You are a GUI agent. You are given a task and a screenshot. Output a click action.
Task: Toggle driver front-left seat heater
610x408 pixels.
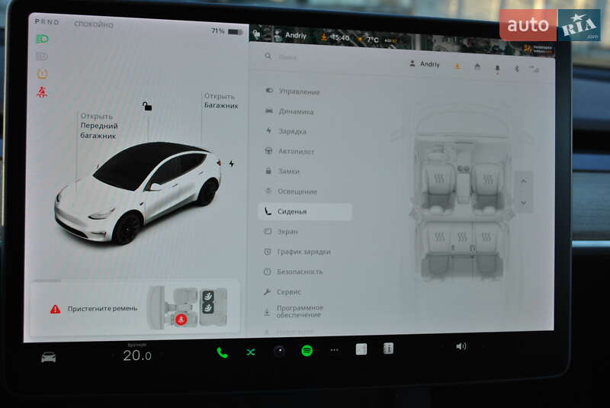[x=439, y=179]
